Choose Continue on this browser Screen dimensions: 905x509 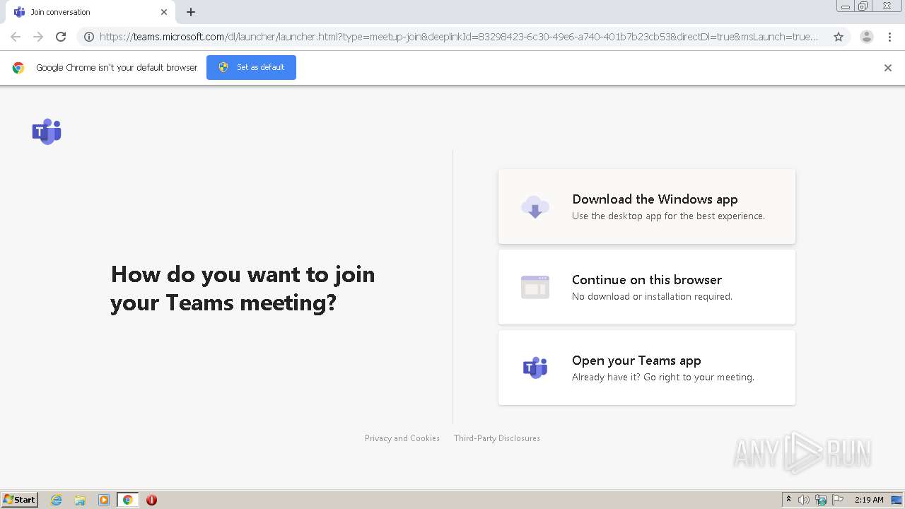[647, 287]
